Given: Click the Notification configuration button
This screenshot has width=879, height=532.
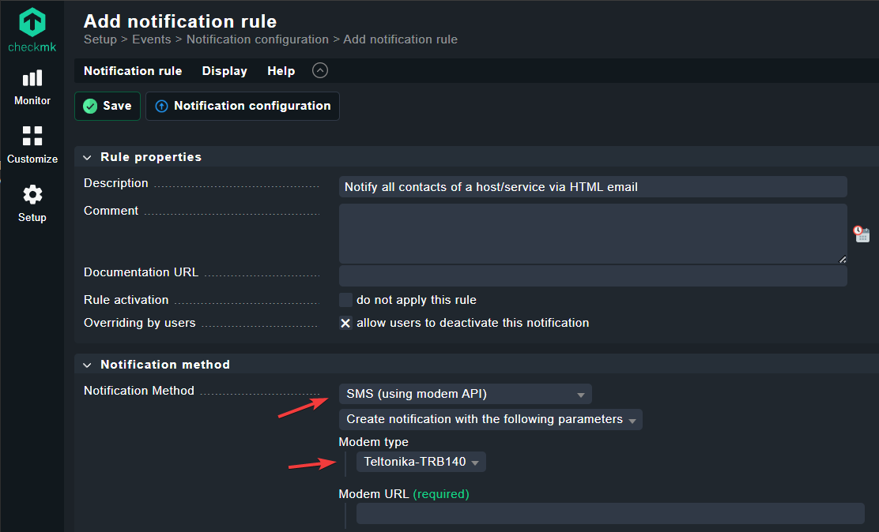Looking at the screenshot, I should (x=243, y=106).
